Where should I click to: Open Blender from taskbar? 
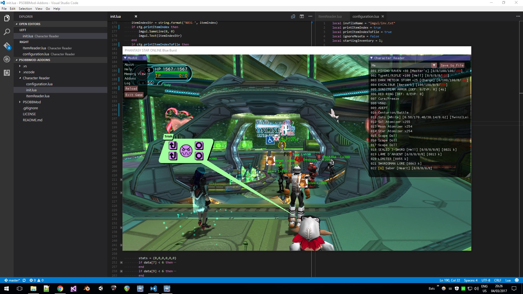(x=87, y=289)
